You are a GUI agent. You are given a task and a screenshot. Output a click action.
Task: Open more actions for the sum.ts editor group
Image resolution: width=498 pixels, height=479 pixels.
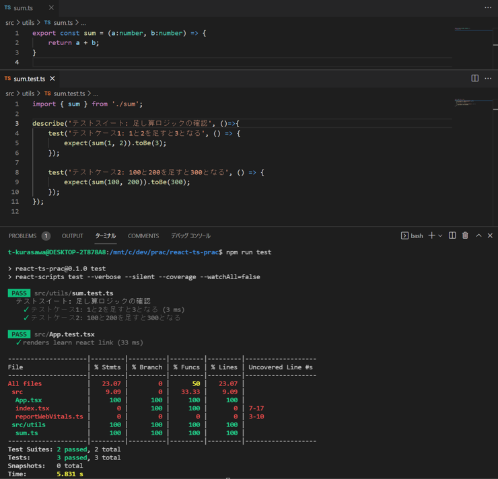(488, 7)
